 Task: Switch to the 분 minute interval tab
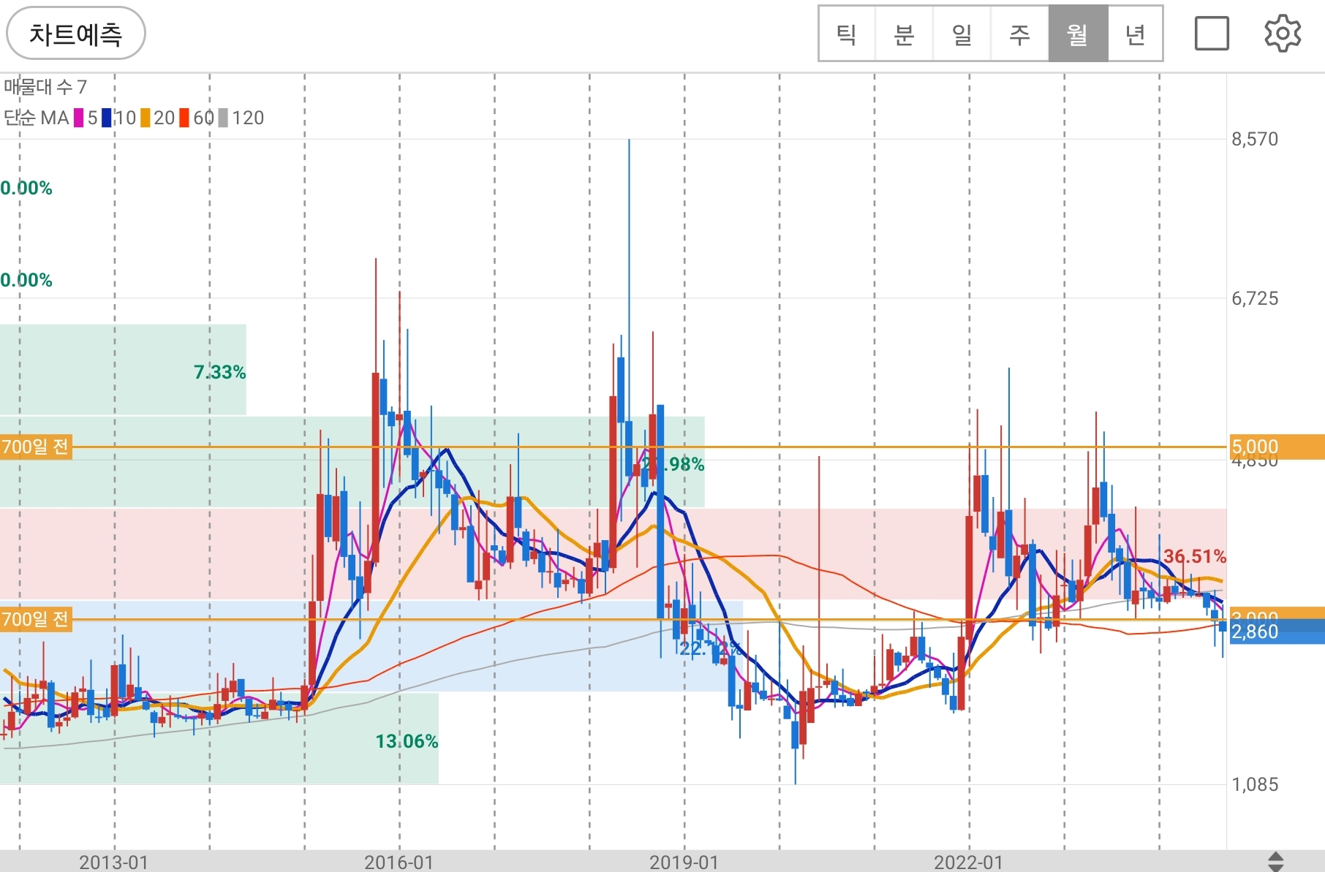point(905,34)
